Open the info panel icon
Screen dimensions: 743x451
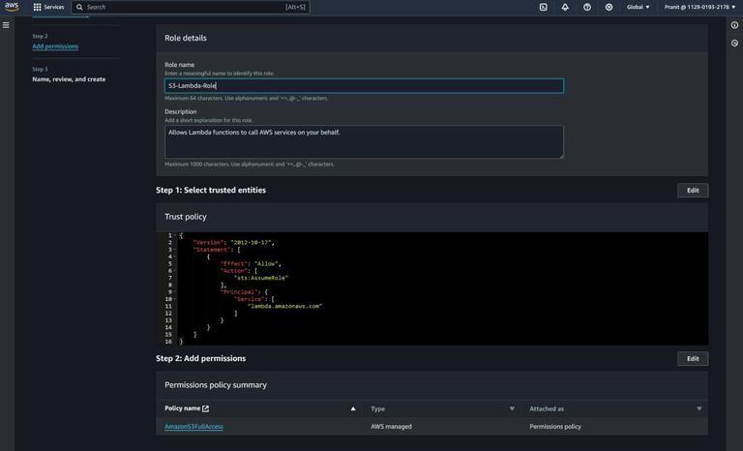(734, 25)
